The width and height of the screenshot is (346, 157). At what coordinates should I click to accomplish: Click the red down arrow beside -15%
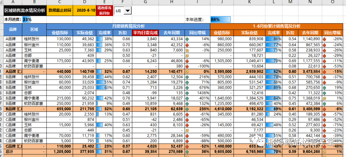[x=324, y=71]
